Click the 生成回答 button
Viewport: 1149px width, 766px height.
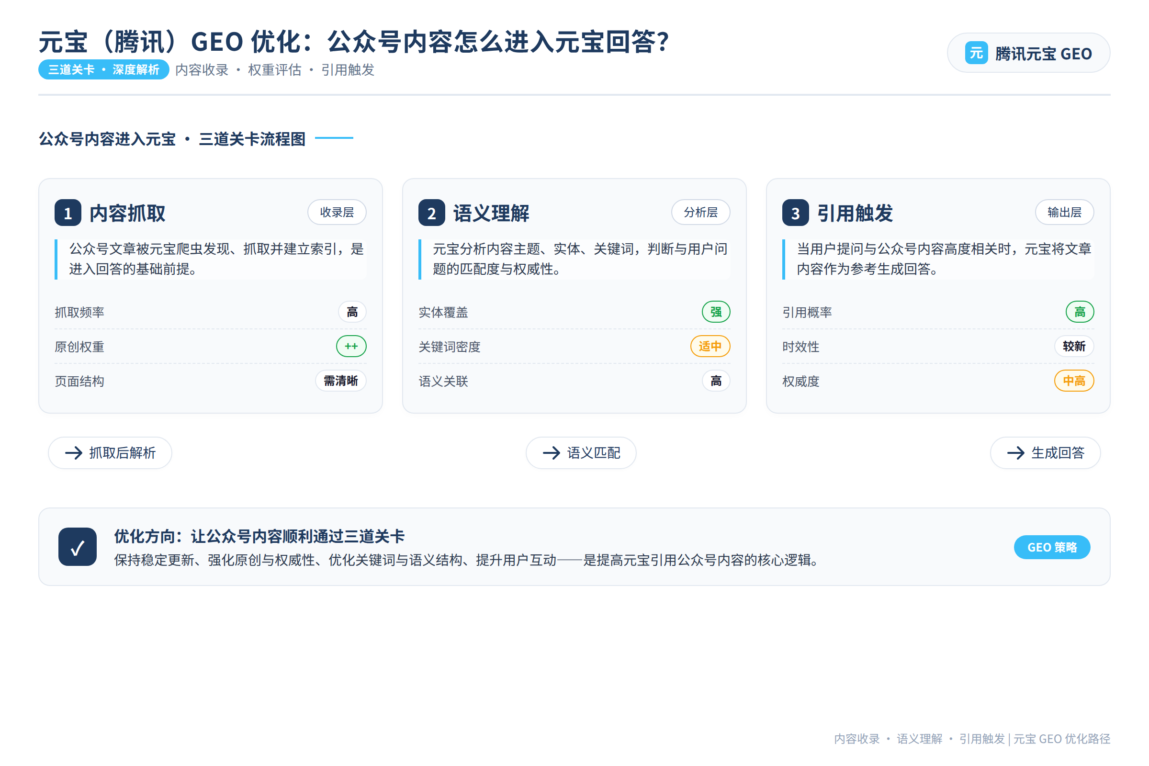click(x=1045, y=453)
